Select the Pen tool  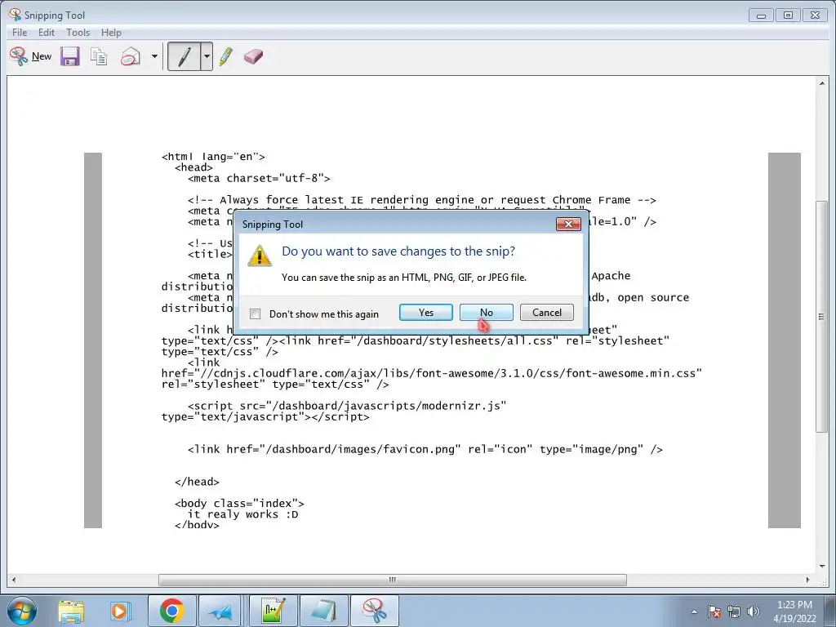184,56
